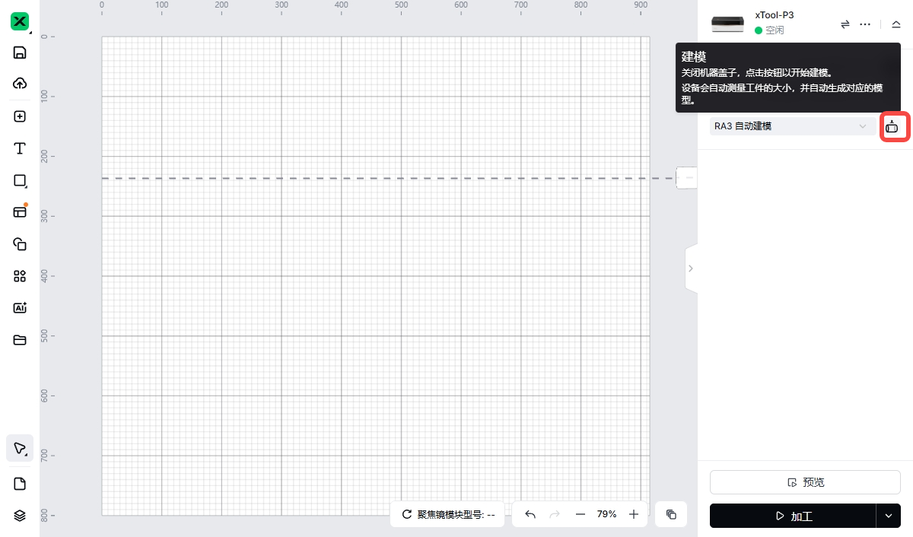Zoom in using the plus button
The height and width of the screenshot is (537, 913).
click(634, 514)
